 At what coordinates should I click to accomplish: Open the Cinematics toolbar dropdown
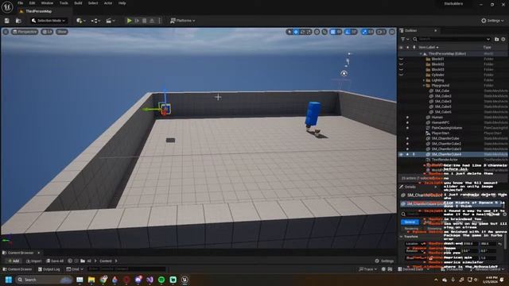click(110, 21)
